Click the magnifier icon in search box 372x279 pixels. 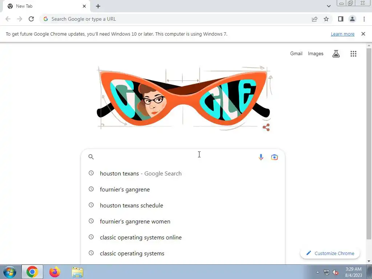tap(91, 157)
